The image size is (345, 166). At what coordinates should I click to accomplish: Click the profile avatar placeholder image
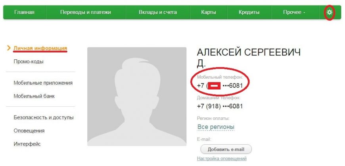click(x=137, y=96)
